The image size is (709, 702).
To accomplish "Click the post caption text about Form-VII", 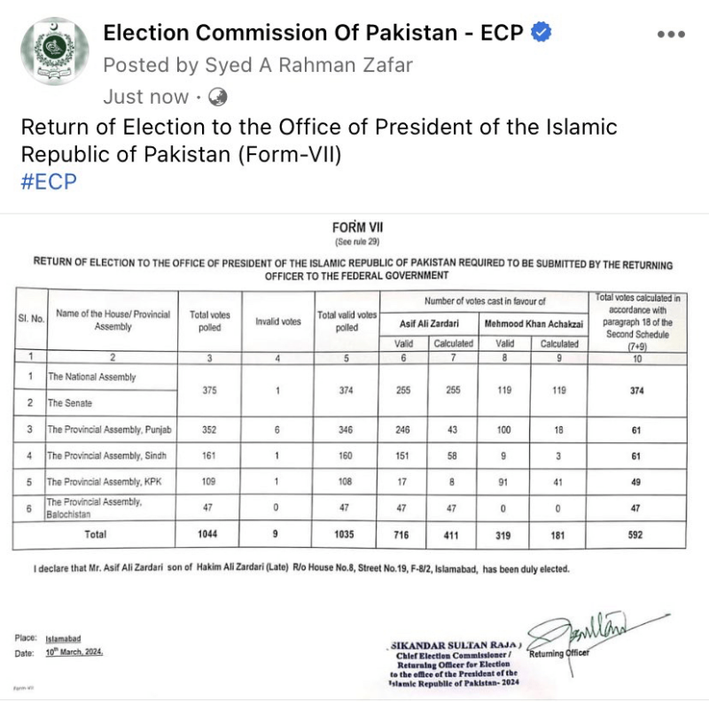I will click(319, 140).
